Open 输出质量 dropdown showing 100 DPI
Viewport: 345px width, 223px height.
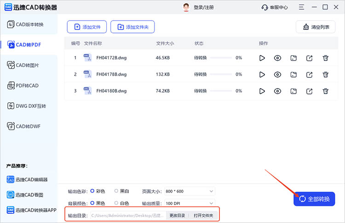(x=190, y=203)
